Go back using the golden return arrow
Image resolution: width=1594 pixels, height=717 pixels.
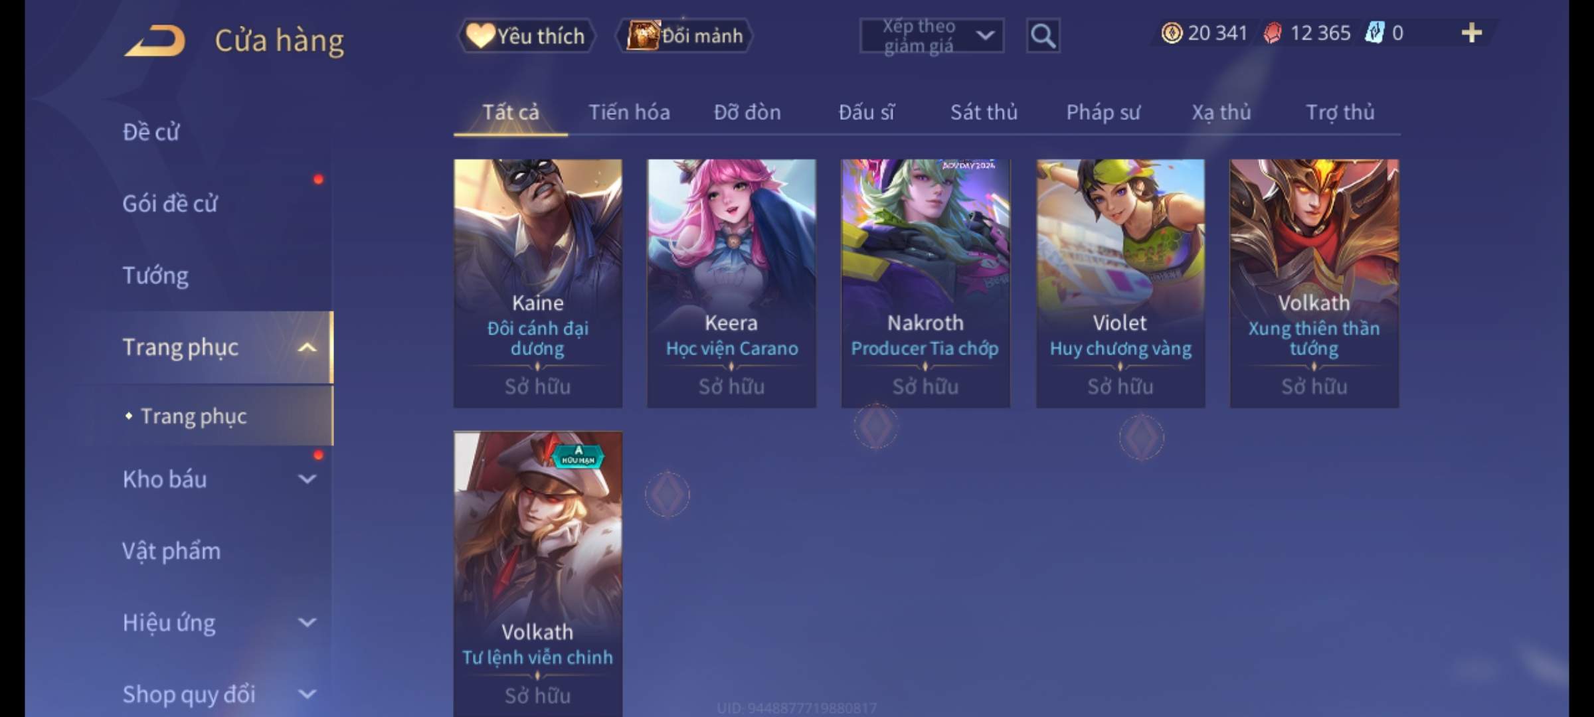pyautogui.click(x=155, y=40)
